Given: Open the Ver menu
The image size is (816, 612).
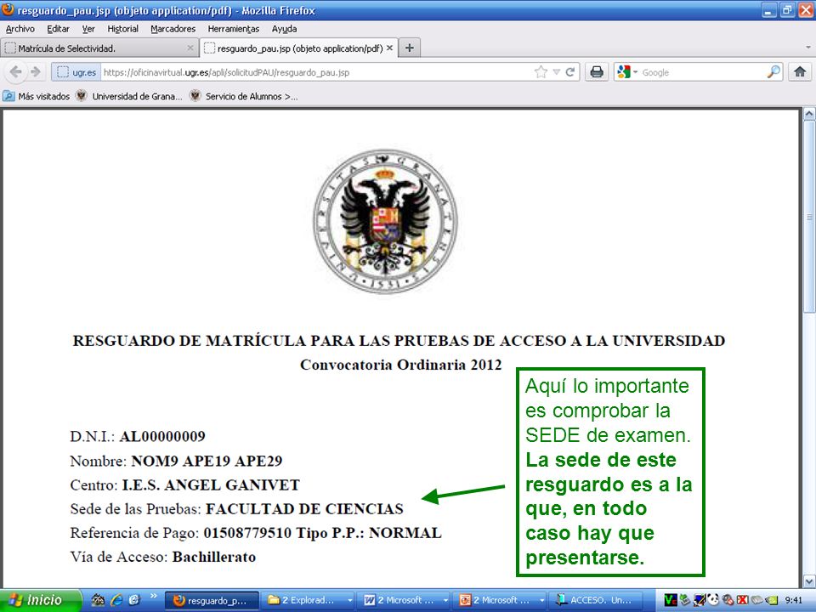Looking at the screenshot, I should coord(88,29).
